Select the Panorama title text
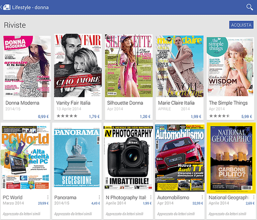 tap(65, 197)
